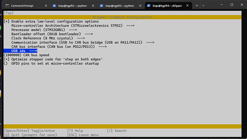
Task: Switch to the biqu@kgpft3 ~/python tab
Action: point(121,6)
